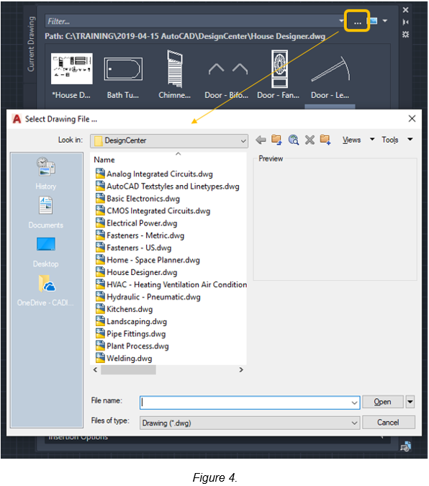This screenshot has width=429, height=486.
Task: Expand the Open button options arrow
Action: (x=410, y=402)
